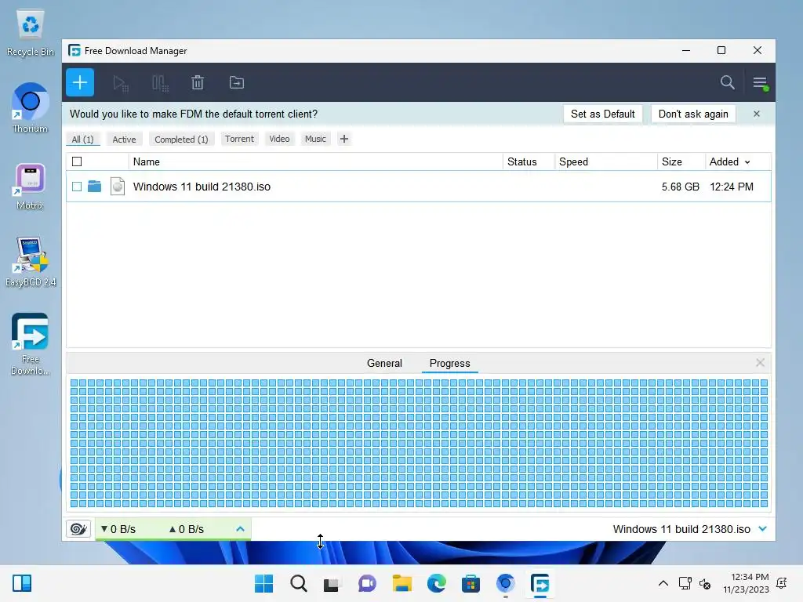Click the upload speed 0 B/s indicator
This screenshot has height=602, width=803.
187,529
